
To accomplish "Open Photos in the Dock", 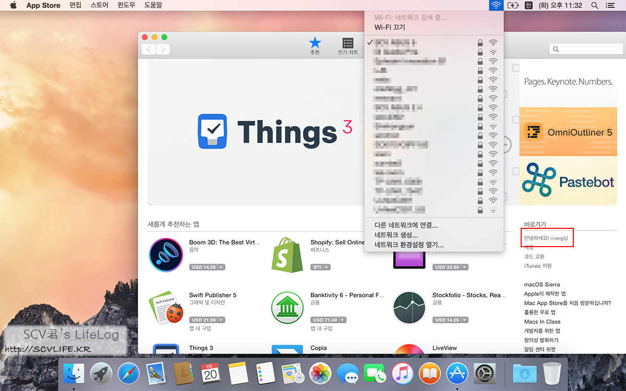I will 320,373.
